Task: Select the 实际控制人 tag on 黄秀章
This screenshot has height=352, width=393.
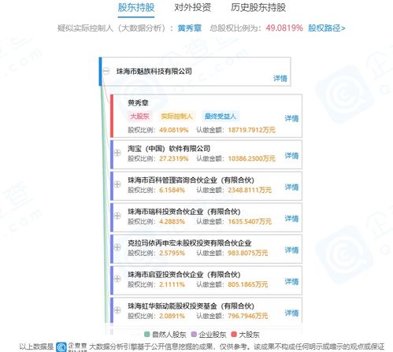Action: click(x=176, y=117)
